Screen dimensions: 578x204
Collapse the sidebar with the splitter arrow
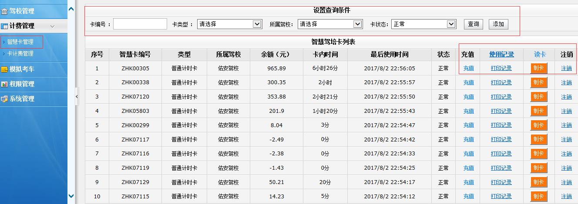click(77, 96)
